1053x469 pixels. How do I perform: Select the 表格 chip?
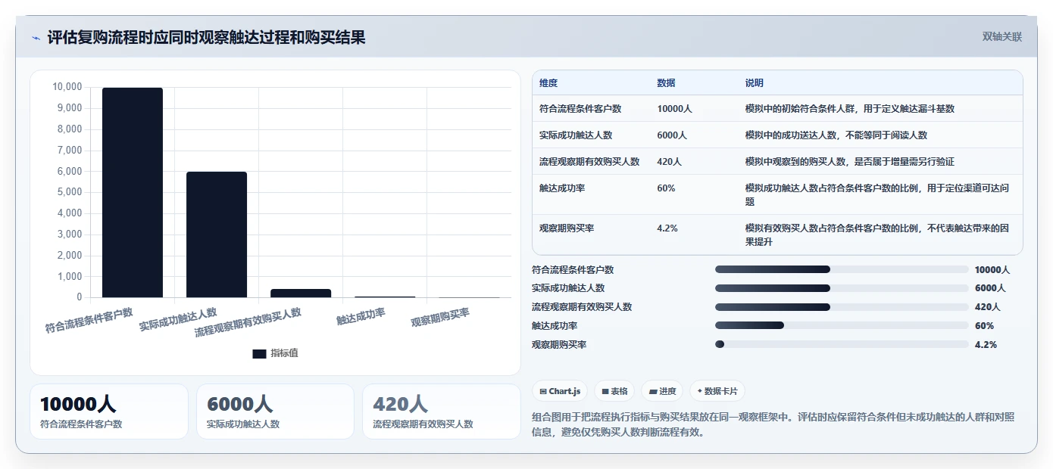coord(614,391)
